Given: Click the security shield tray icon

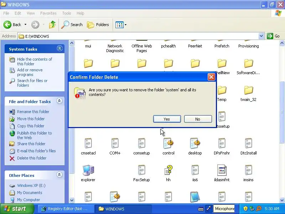Looking at the screenshot, I should 245,209.
